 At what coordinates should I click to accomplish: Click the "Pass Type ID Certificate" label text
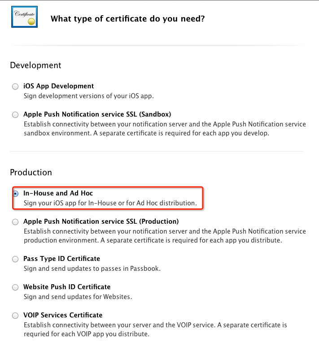pyautogui.click(x=61, y=259)
